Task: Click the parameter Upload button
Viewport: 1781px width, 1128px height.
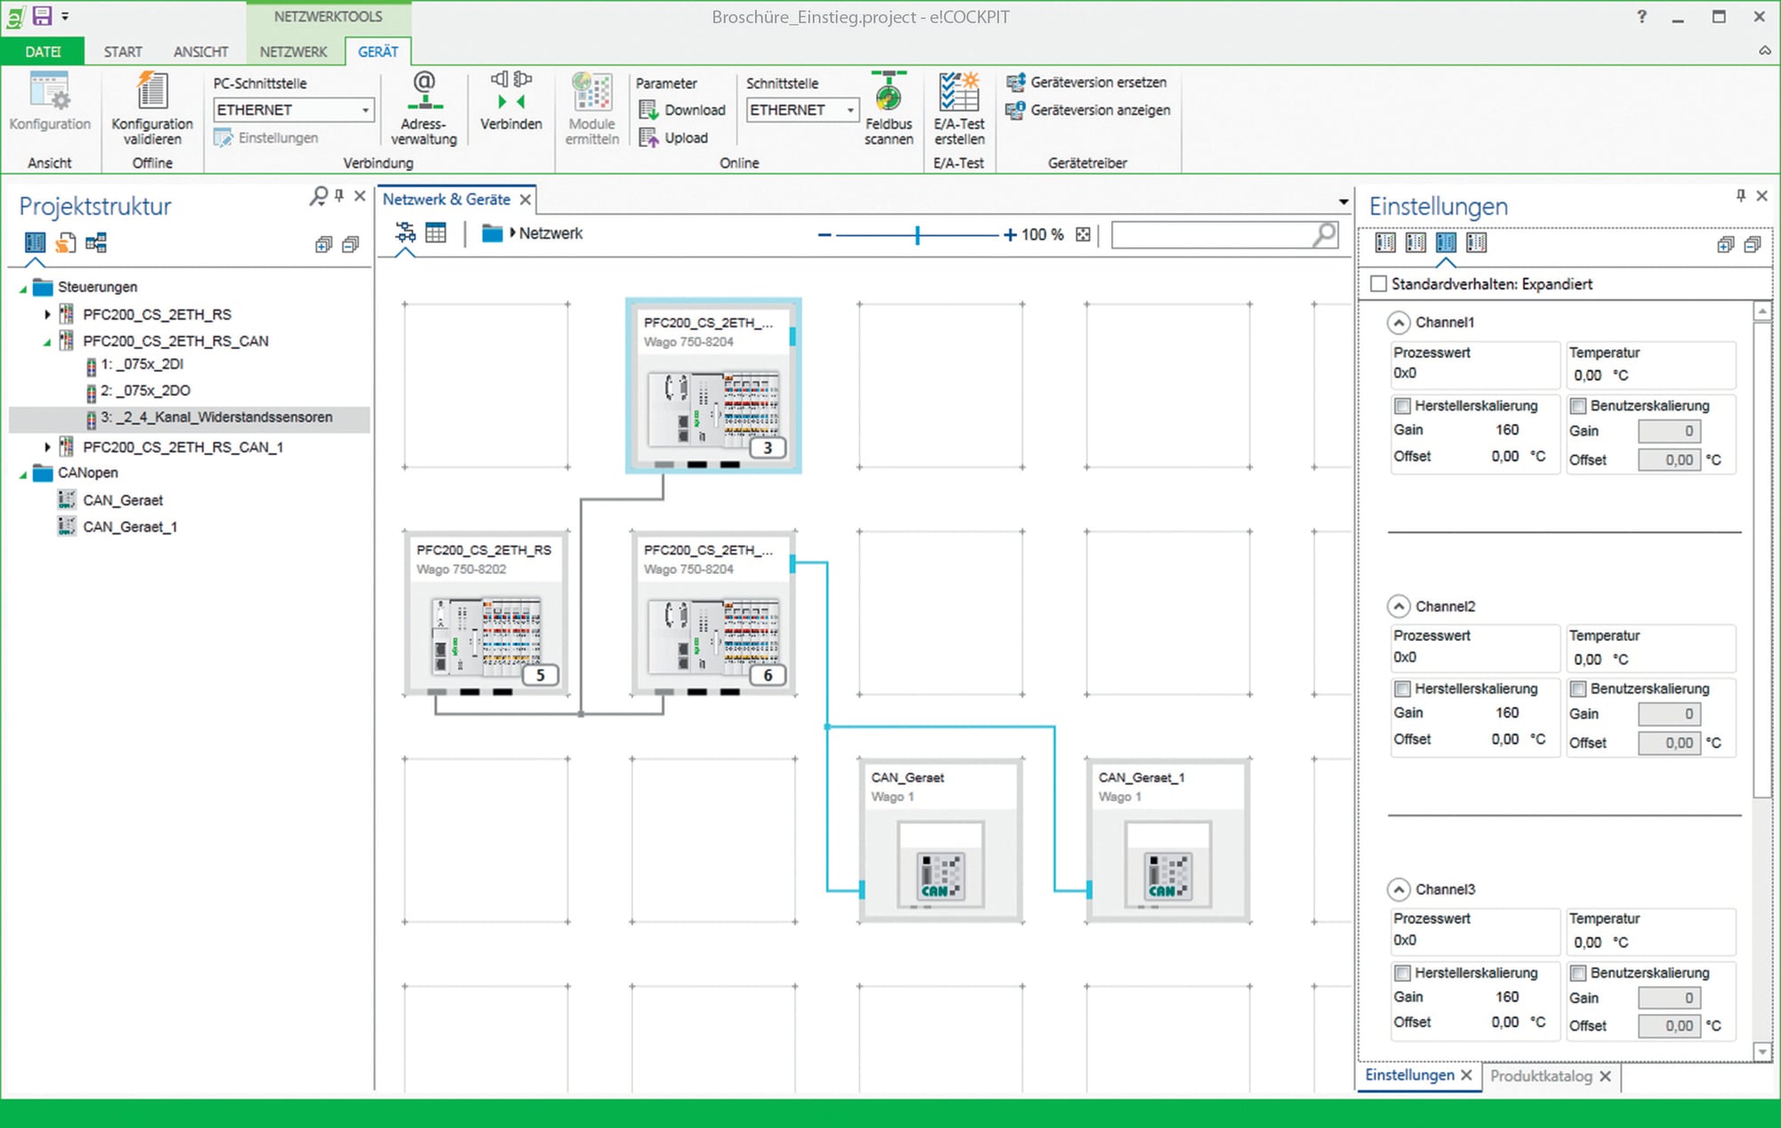Action: coord(674,138)
